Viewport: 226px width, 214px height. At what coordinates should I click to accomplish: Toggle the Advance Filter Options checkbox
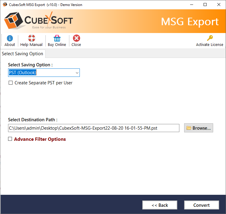pyautogui.click(x=10, y=139)
